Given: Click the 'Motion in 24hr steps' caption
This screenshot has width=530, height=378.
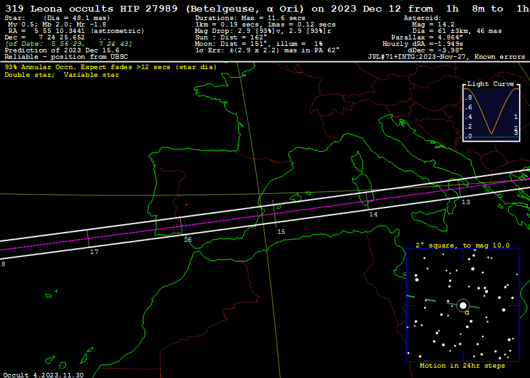Looking at the screenshot, I should [462, 366].
